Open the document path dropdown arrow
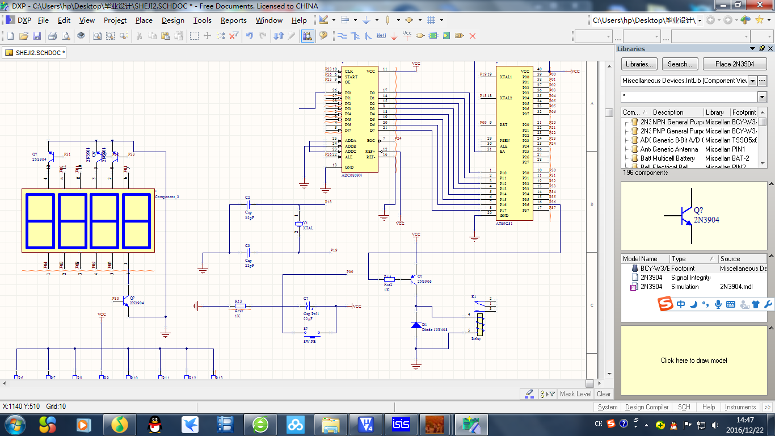 700,20
